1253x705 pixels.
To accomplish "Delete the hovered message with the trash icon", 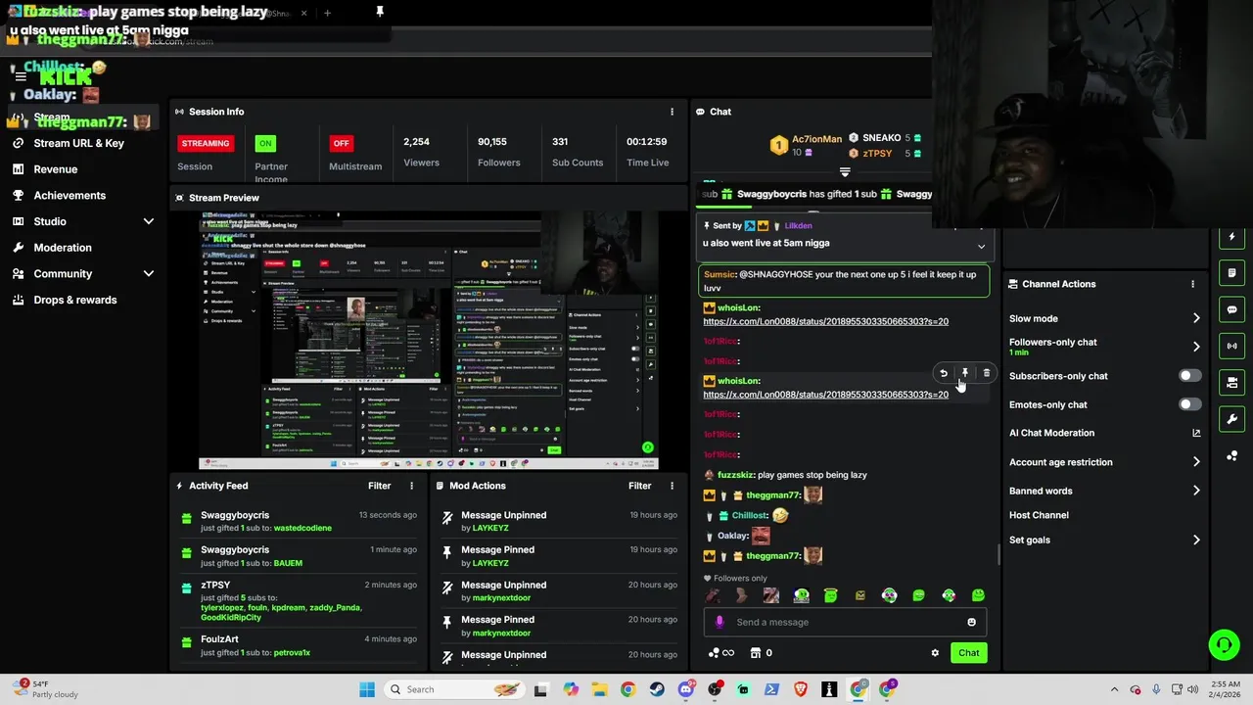I will (x=986, y=373).
